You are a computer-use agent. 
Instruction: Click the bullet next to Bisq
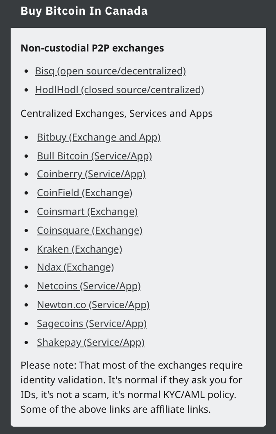pyautogui.click(x=27, y=71)
